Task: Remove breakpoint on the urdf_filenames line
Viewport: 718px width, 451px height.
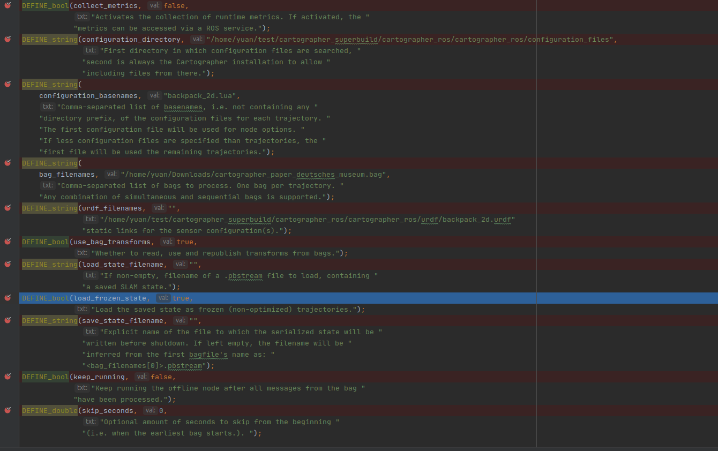Action: point(8,208)
